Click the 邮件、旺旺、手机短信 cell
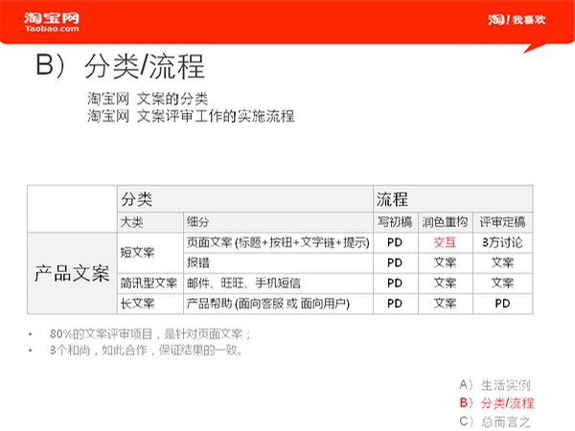The width and height of the screenshot is (575, 431). [x=278, y=284]
